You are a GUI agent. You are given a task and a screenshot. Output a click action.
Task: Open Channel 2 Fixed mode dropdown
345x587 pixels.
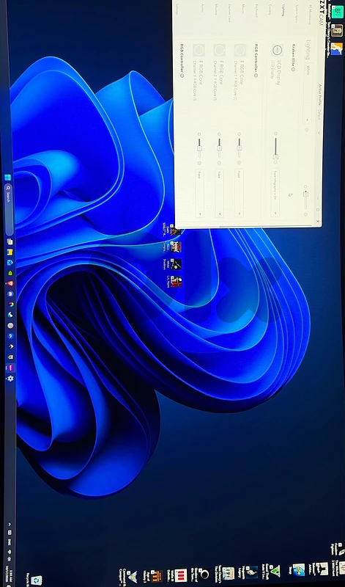(219, 192)
